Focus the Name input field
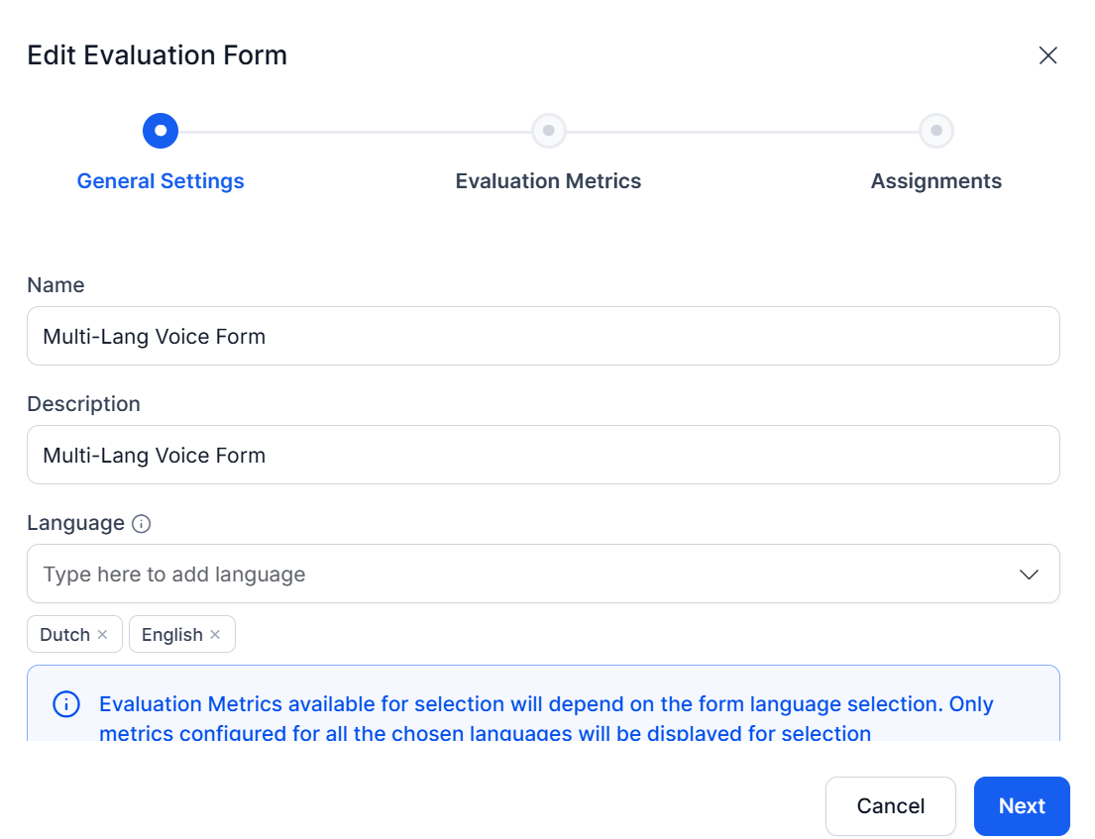Image resolution: width=1095 pixels, height=839 pixels. pos(543,336)
